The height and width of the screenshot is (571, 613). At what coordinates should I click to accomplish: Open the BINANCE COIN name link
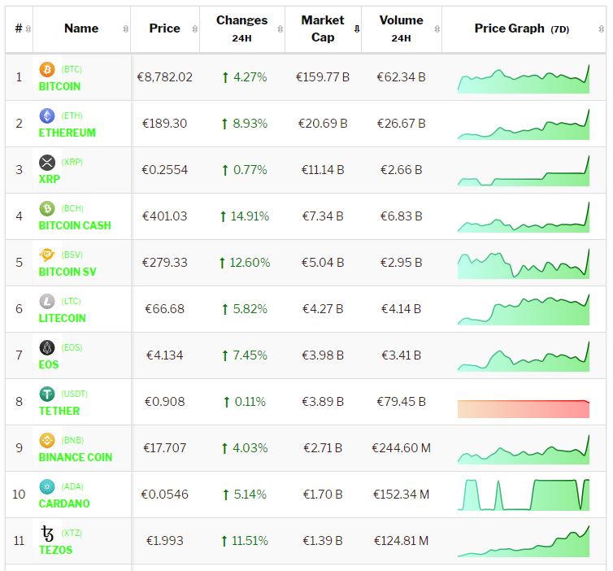(x=76, y=457)
